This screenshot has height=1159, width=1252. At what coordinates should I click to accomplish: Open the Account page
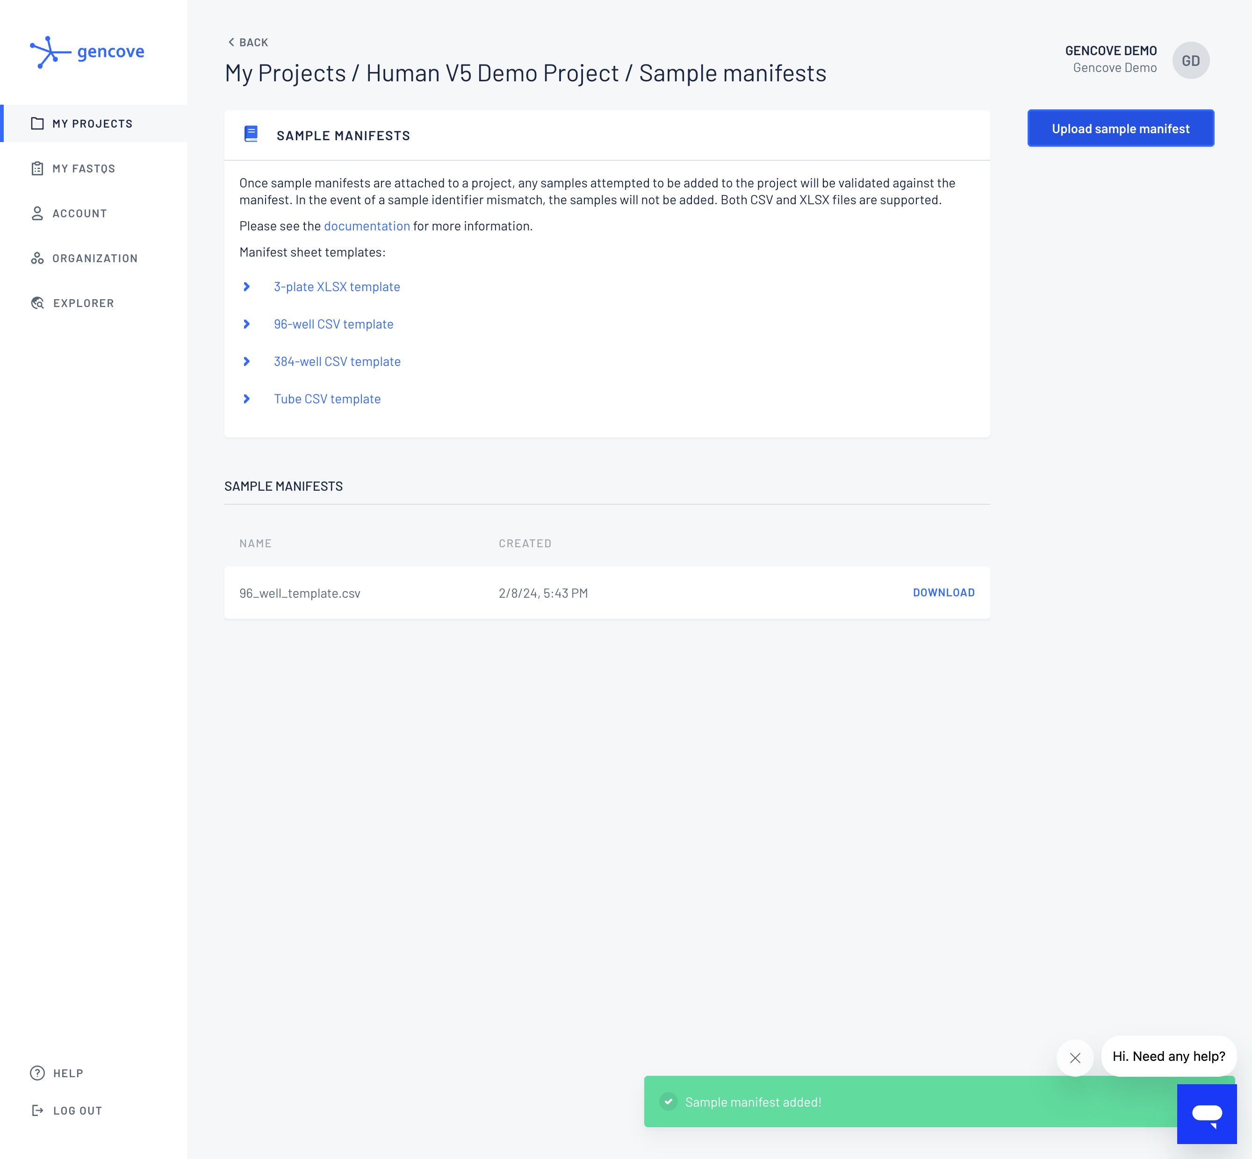(79, 213)
